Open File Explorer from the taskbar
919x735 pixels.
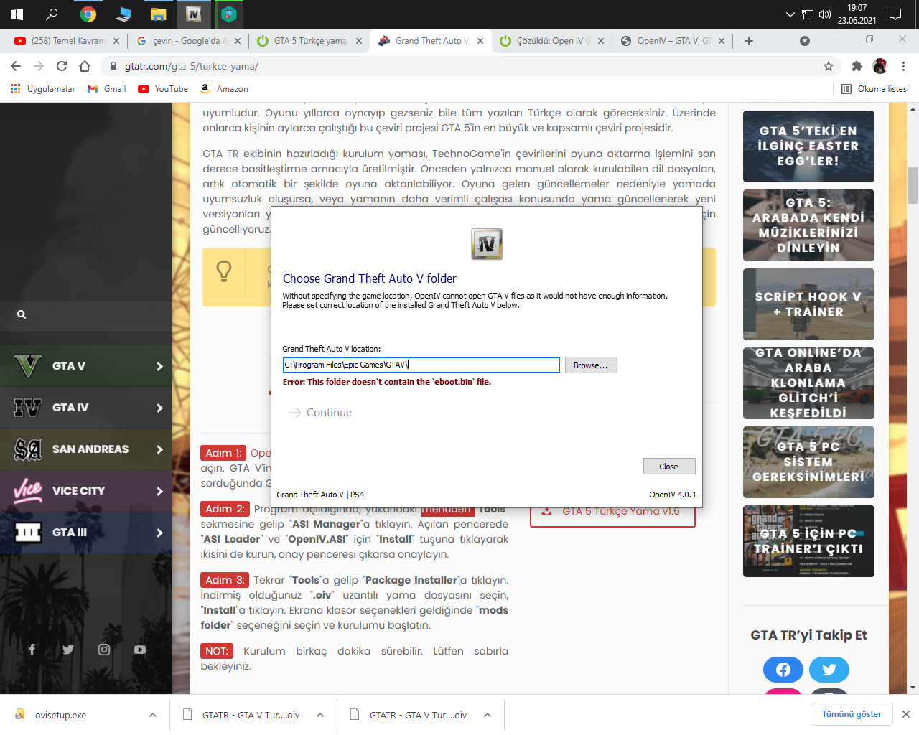click(x=159, y=14)
